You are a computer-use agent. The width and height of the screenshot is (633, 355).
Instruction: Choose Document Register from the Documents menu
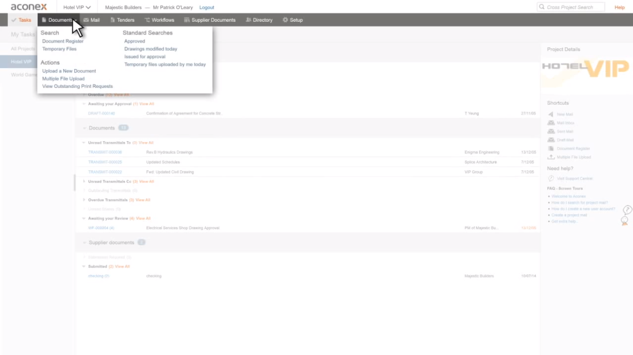pos(63,41)
